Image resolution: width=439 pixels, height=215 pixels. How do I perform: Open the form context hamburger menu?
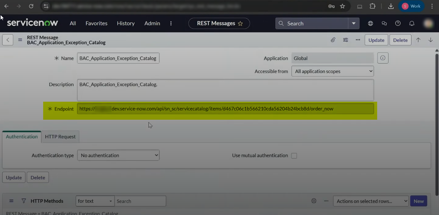(x=20, y=40)
